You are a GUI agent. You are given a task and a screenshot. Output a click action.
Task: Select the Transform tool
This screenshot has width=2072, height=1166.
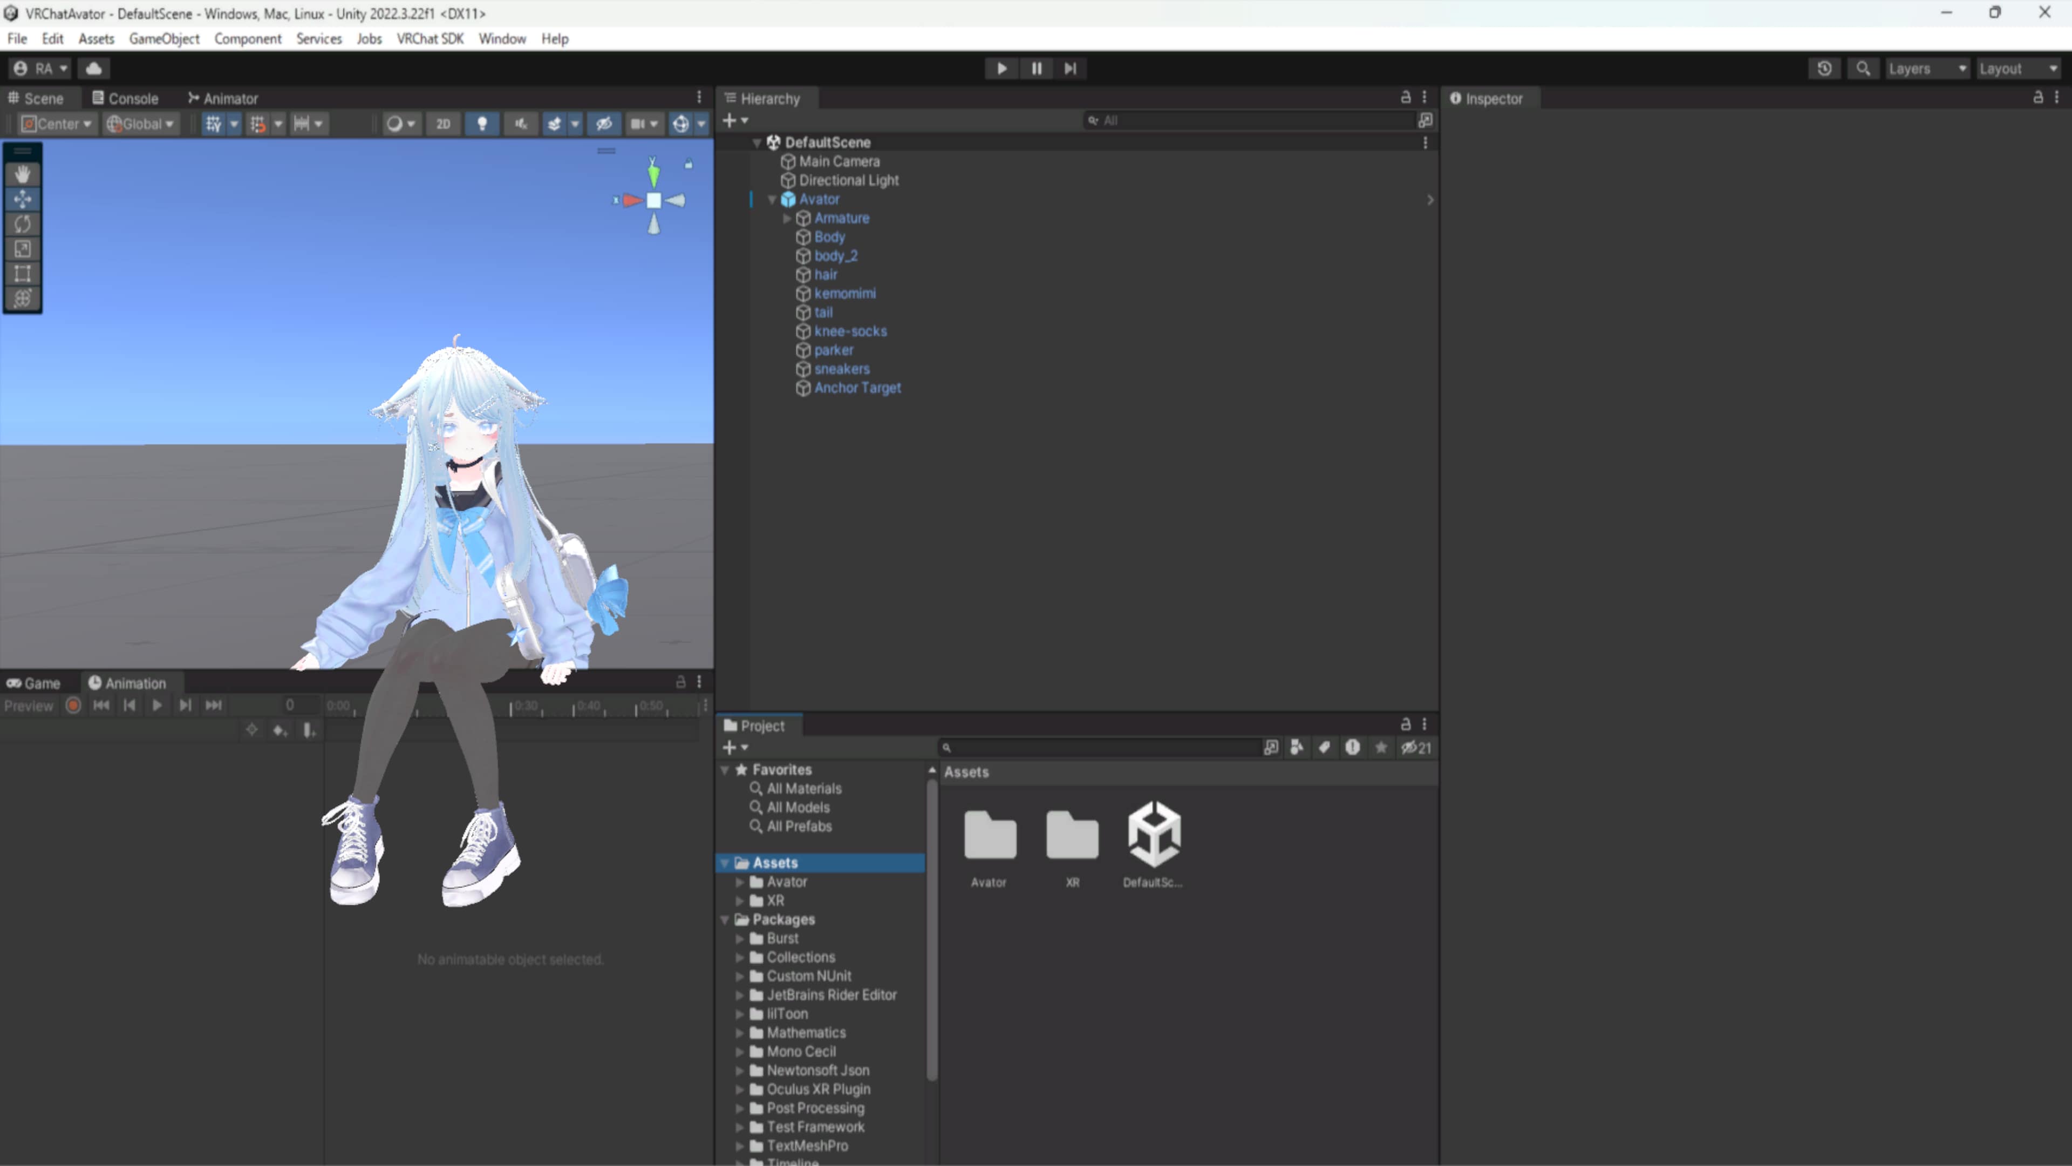point(23,299)
